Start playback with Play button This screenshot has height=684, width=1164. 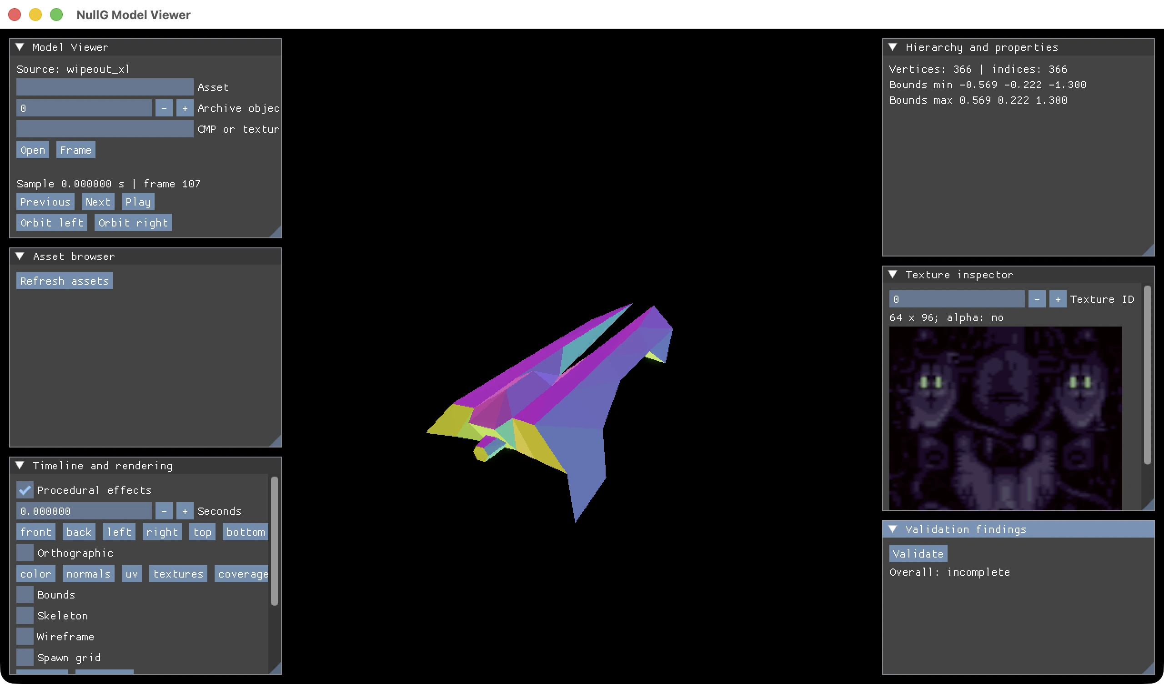138,202
